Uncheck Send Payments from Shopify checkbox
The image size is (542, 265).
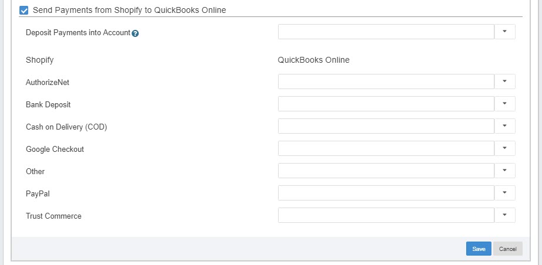[24, 11]
